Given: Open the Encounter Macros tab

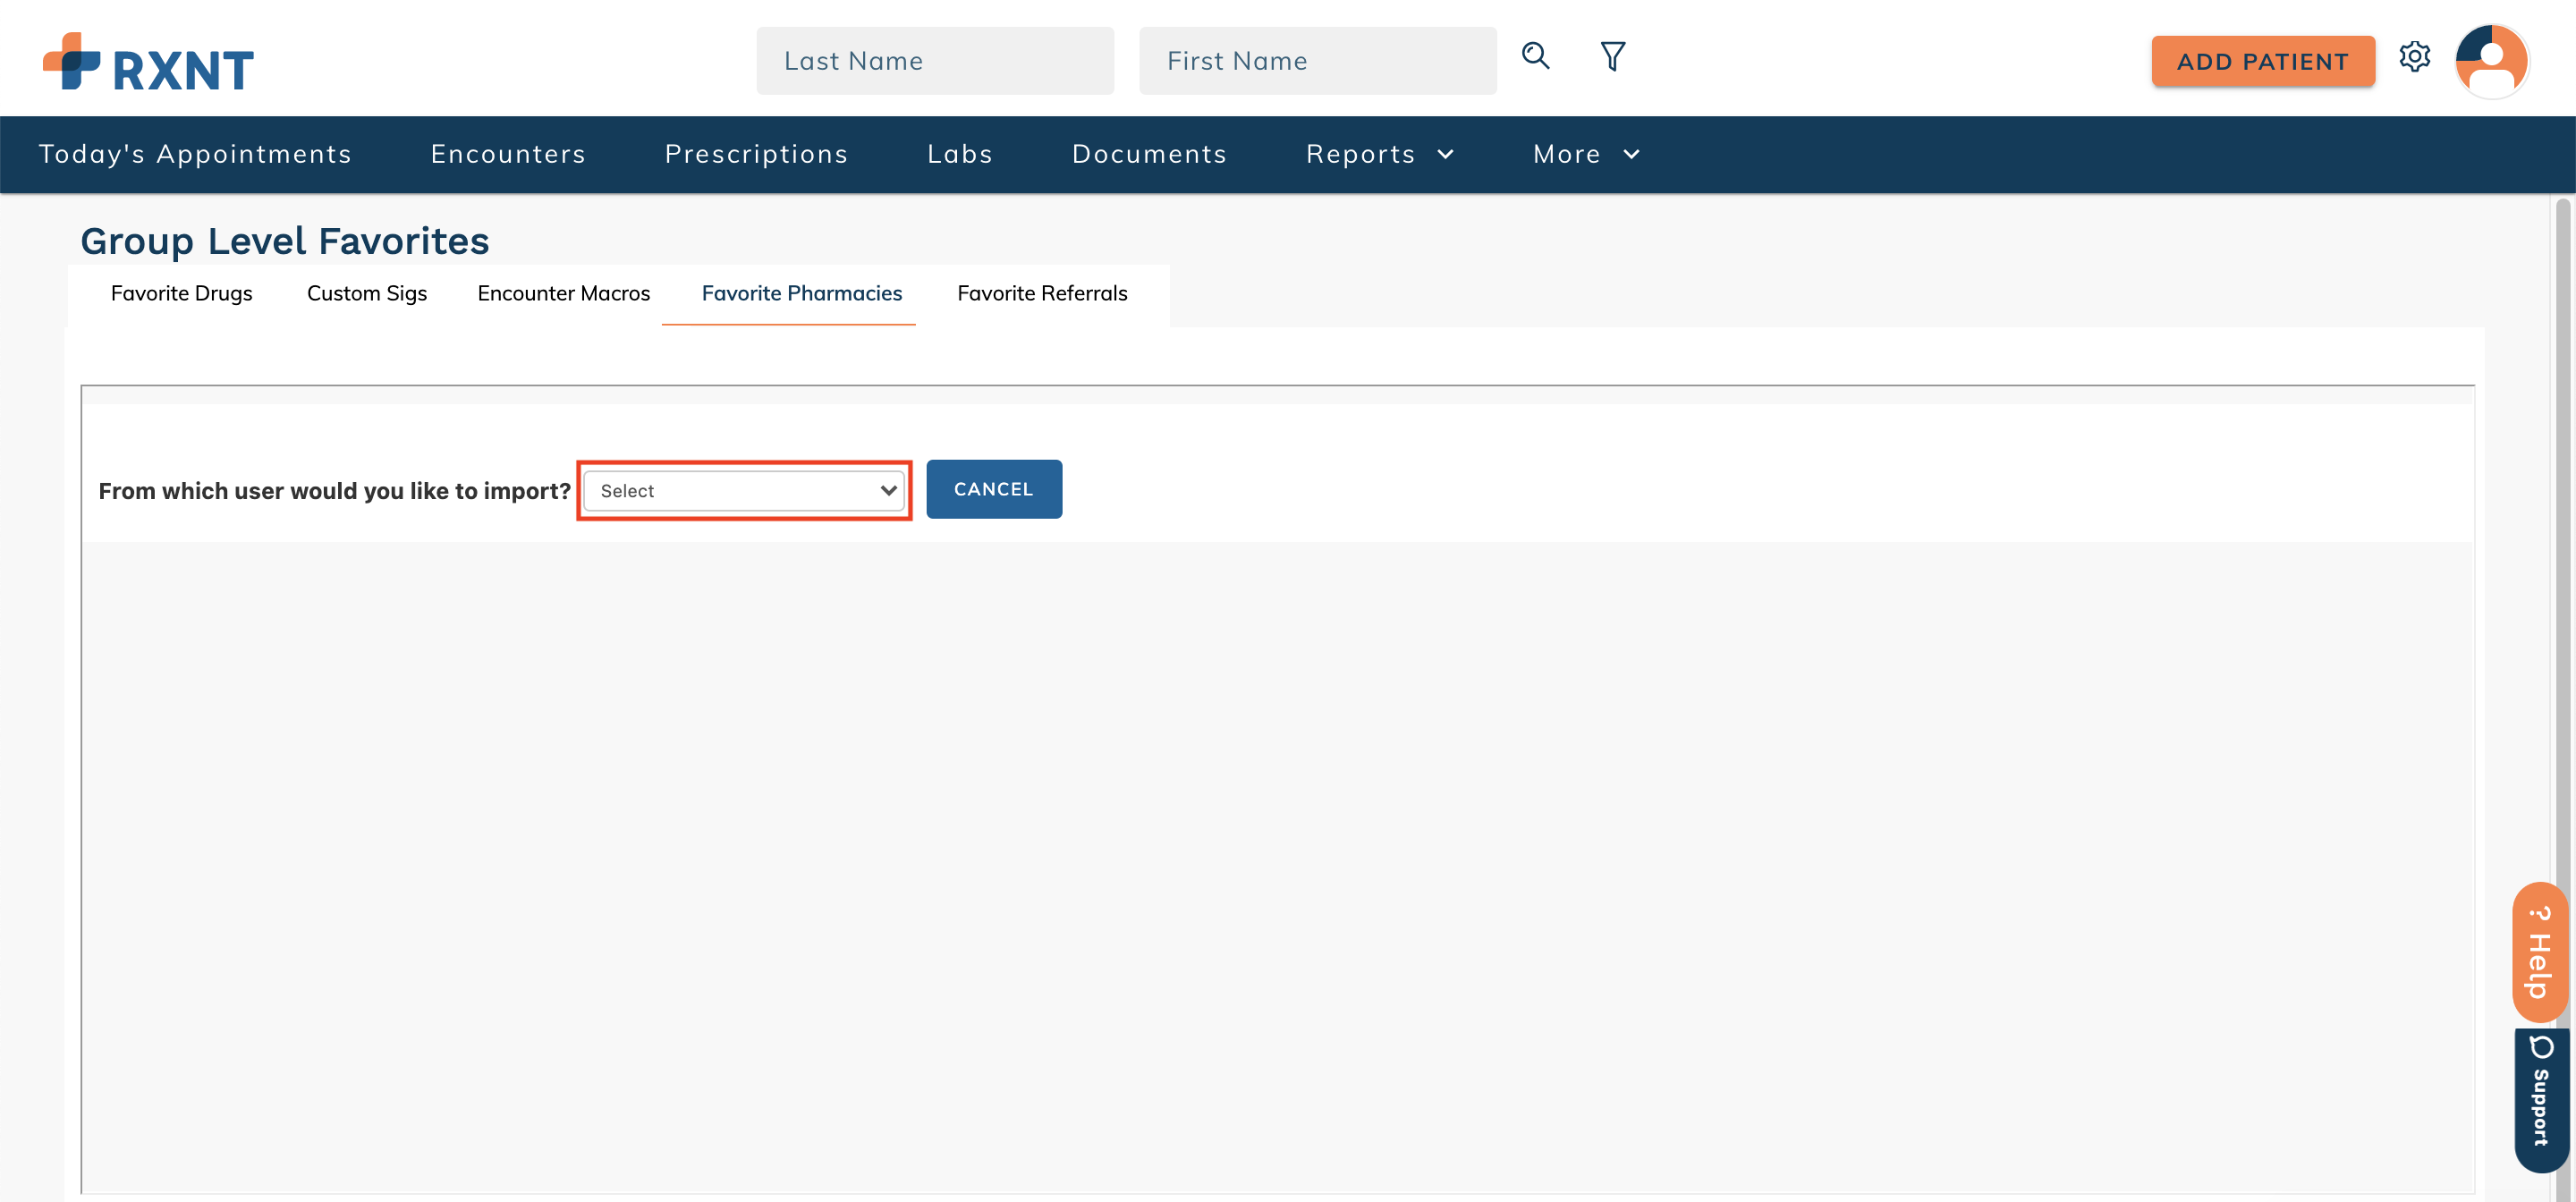Looking at the screenshot, I should (x=563, y=293).
